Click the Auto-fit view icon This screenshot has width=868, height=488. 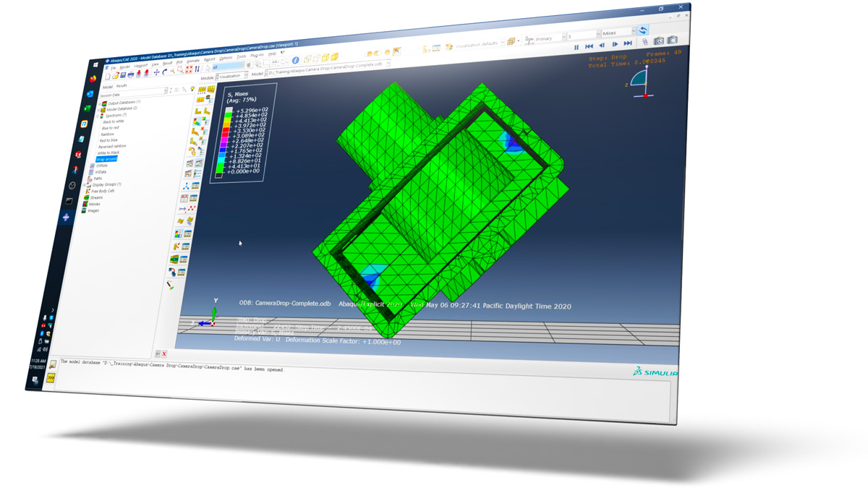coord(189,70)
